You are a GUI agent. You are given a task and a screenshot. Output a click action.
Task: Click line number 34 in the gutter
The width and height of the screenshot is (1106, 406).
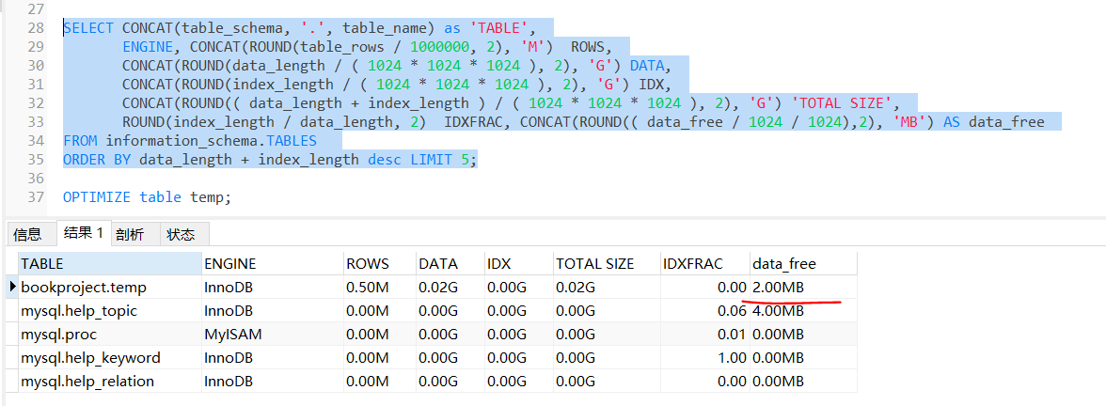(x=36, y=141)
